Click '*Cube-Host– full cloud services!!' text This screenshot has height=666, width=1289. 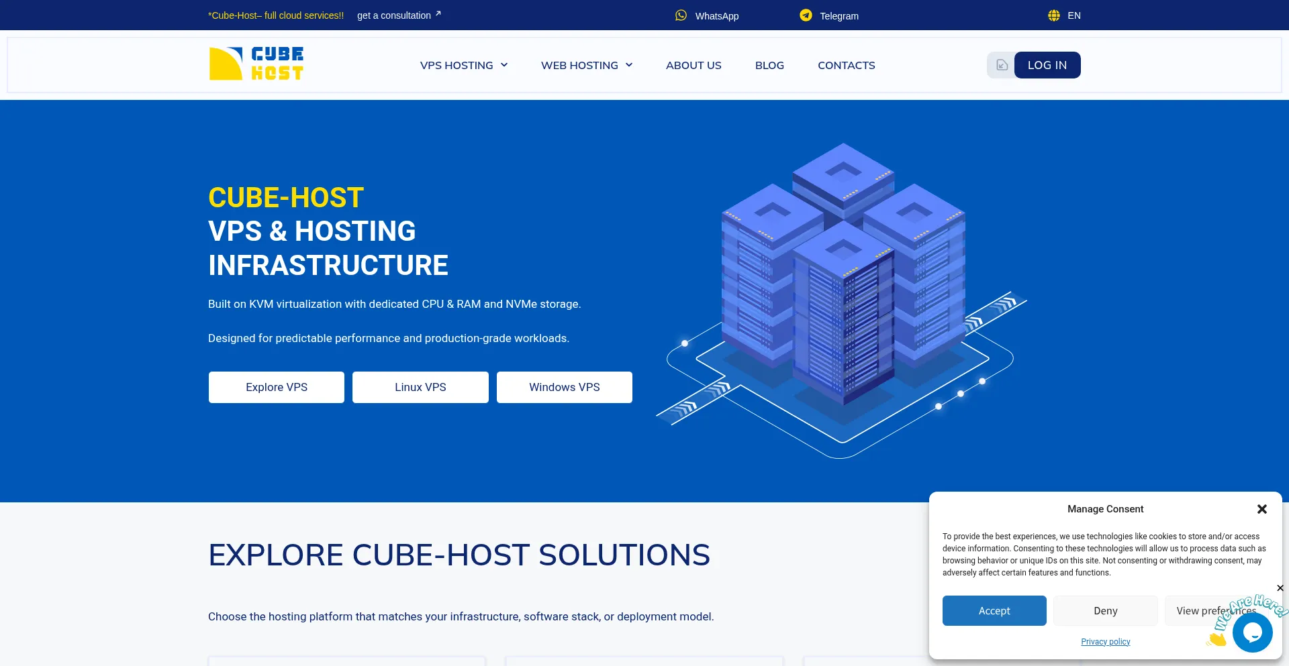tap(276, 15)
